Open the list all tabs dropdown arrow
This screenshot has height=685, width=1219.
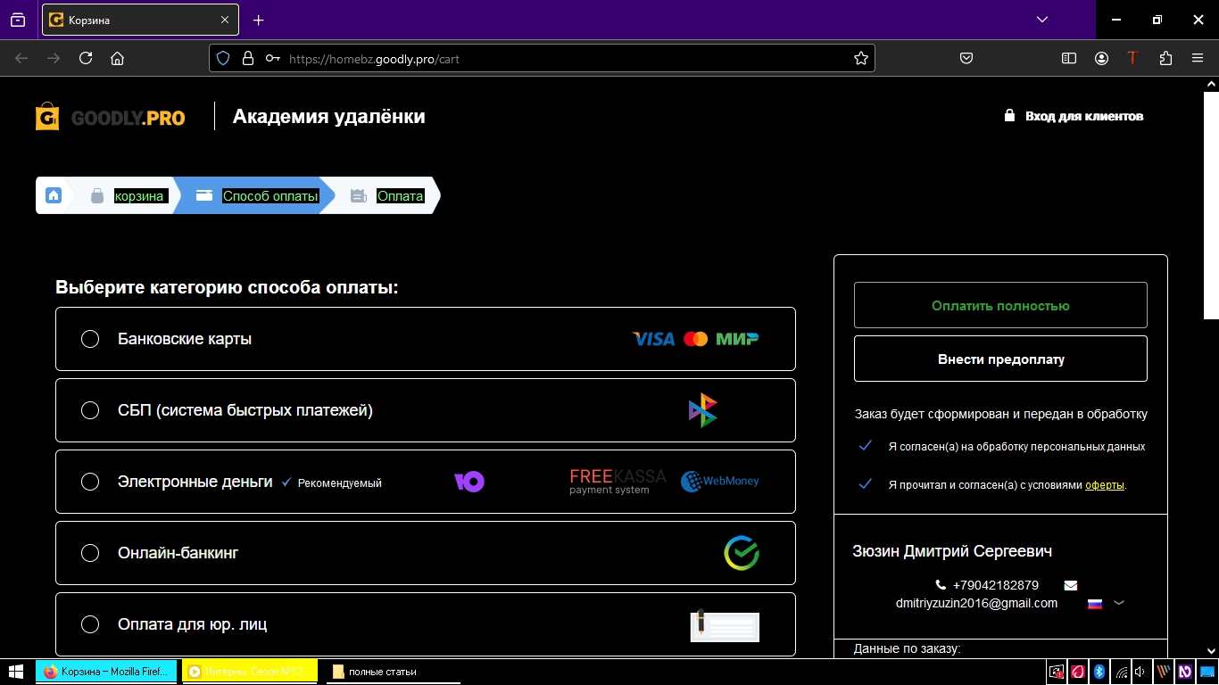(1042, 20)
